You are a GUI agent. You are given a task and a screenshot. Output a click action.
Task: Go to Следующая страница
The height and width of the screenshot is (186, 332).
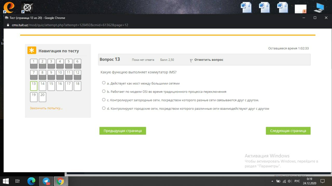(288, 131)
